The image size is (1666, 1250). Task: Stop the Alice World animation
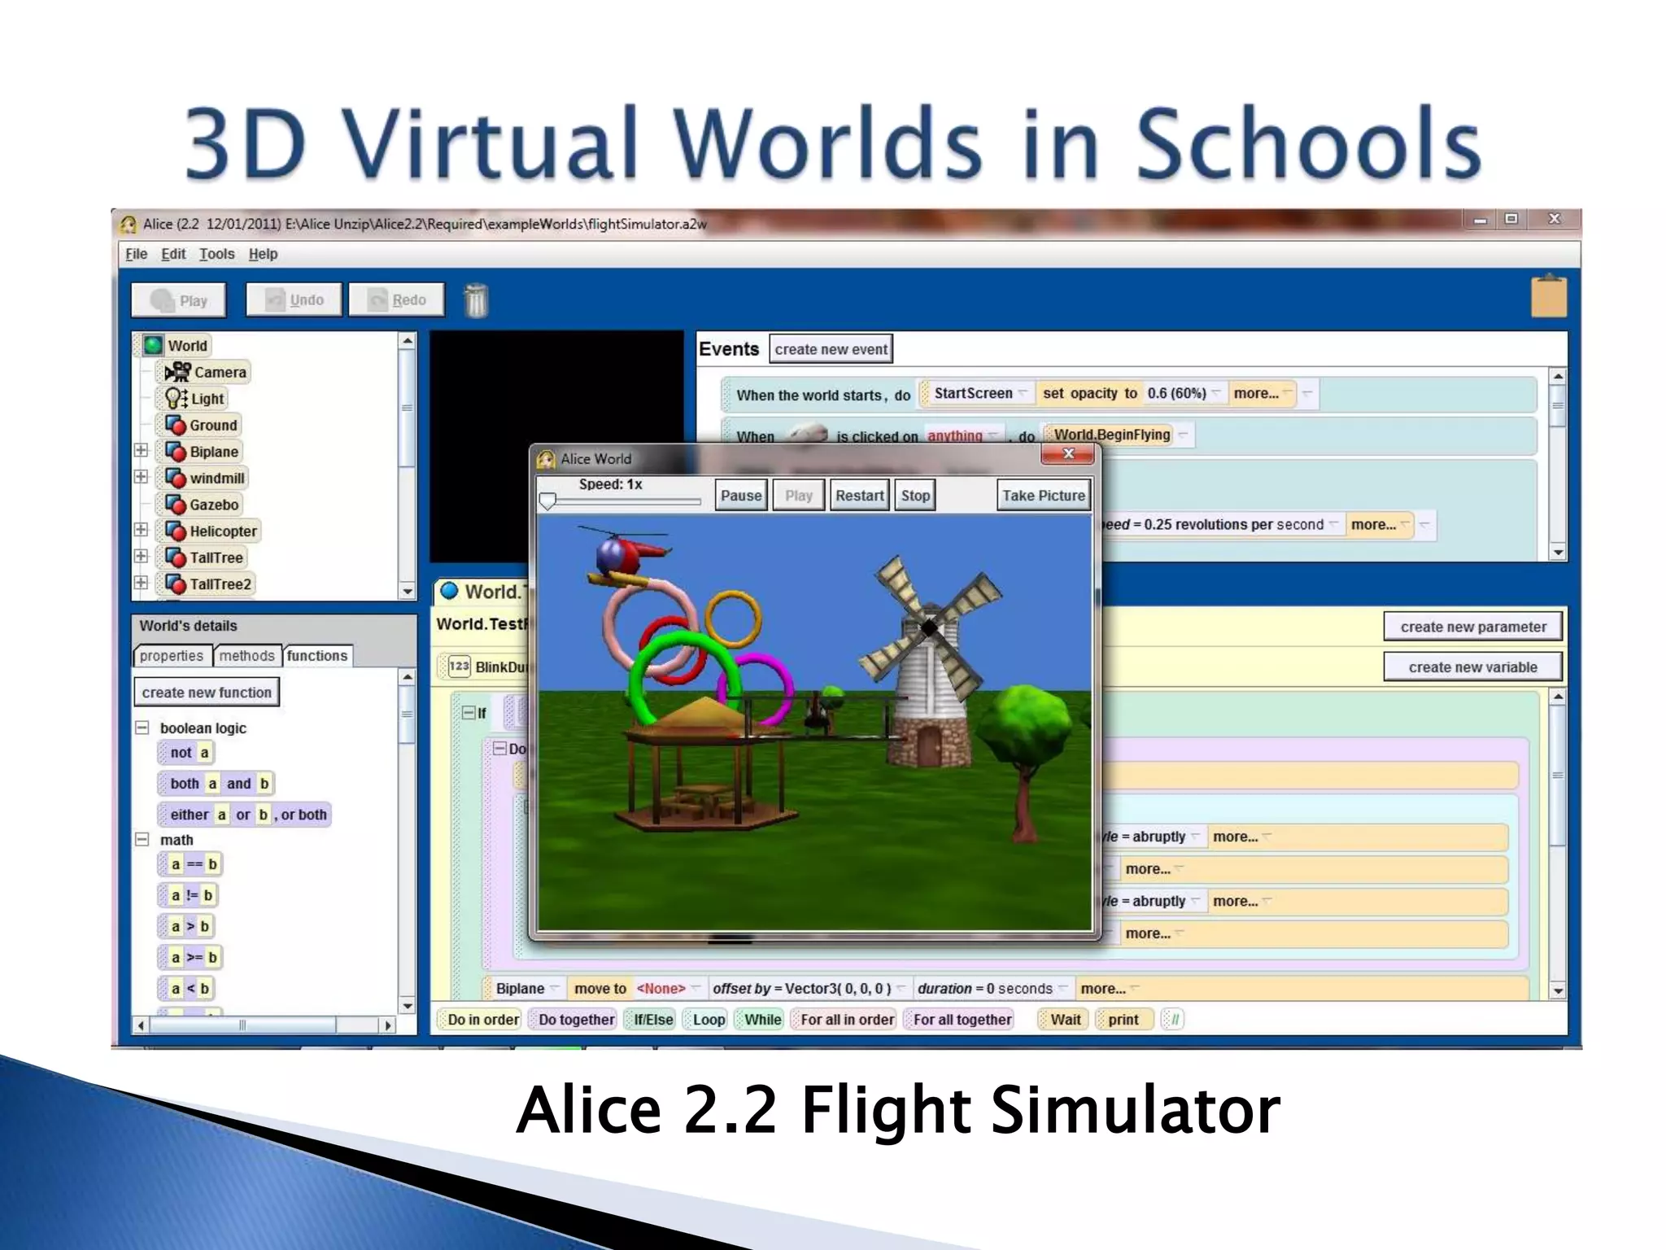915,495
